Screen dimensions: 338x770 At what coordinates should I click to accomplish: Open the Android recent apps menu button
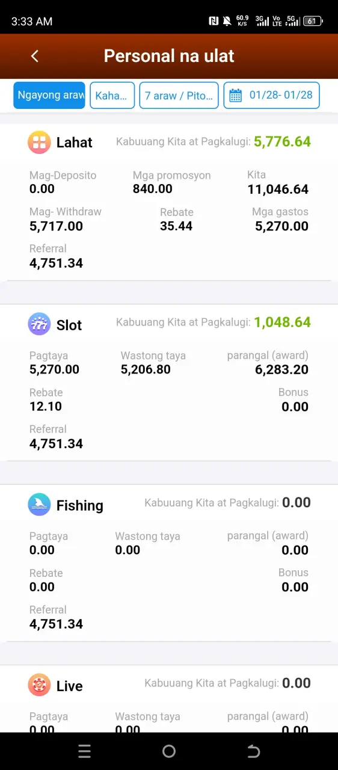click(x=85, y=751)
